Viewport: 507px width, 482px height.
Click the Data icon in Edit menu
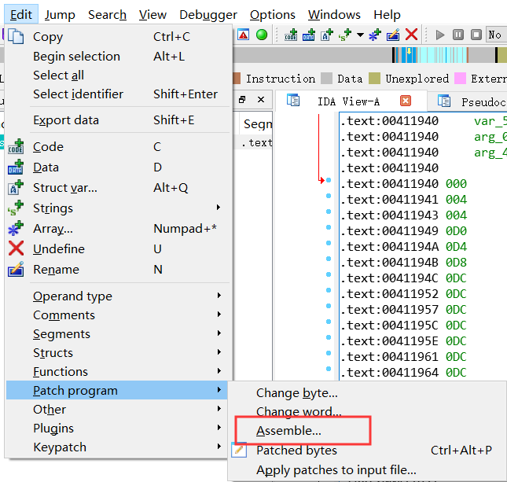[16, 167]
